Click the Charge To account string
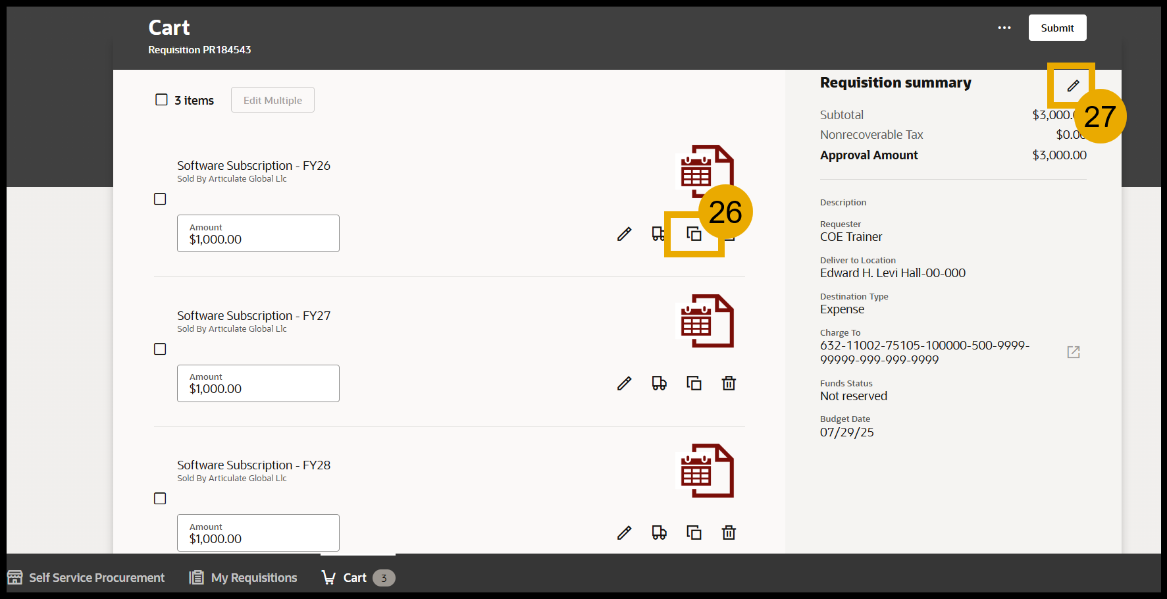 925,352
